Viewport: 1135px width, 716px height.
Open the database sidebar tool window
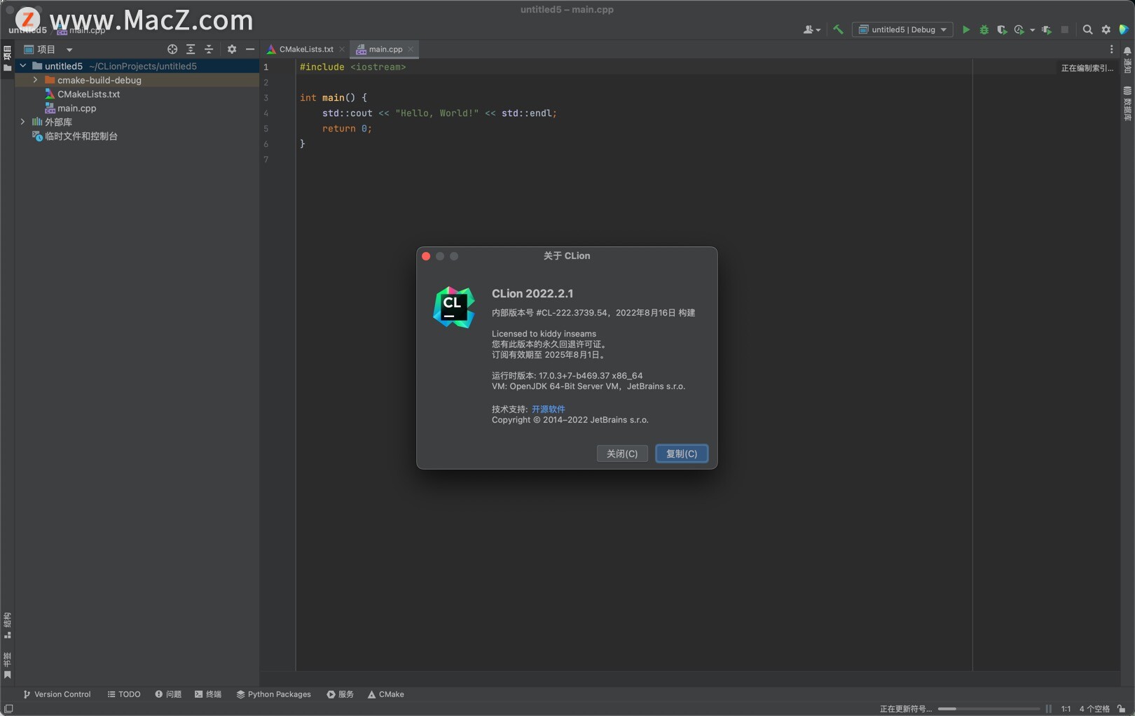(1127, 104)
